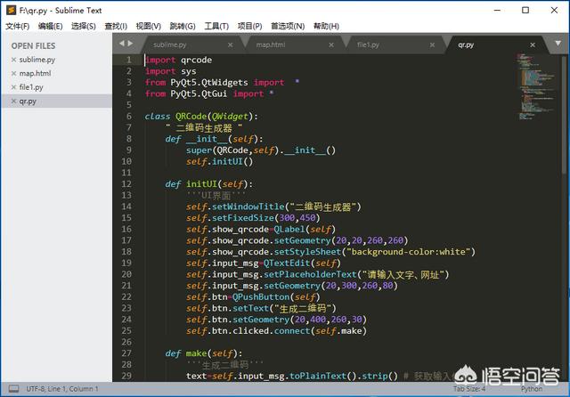Open Python syntax selector in status bar
The width and height of the screenshot is (570, 397).
(532, 389)
